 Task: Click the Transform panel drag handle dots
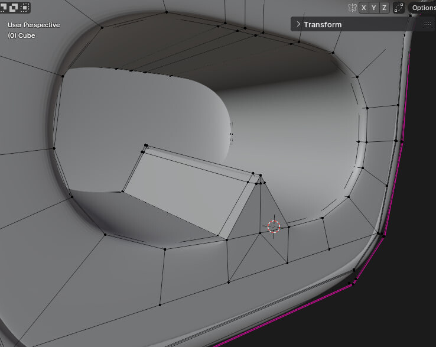pos(427,24)
